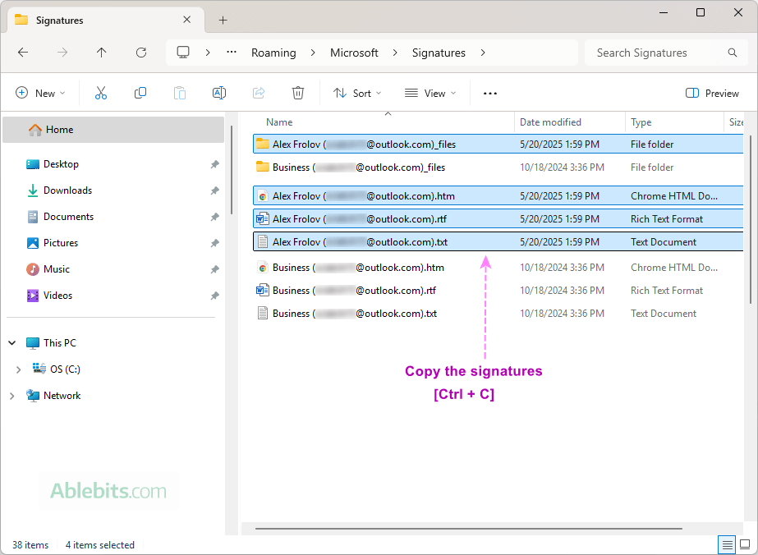Expand the Network tree node
The height and width of the screenshot is (555, 758).
click(12, 396)
